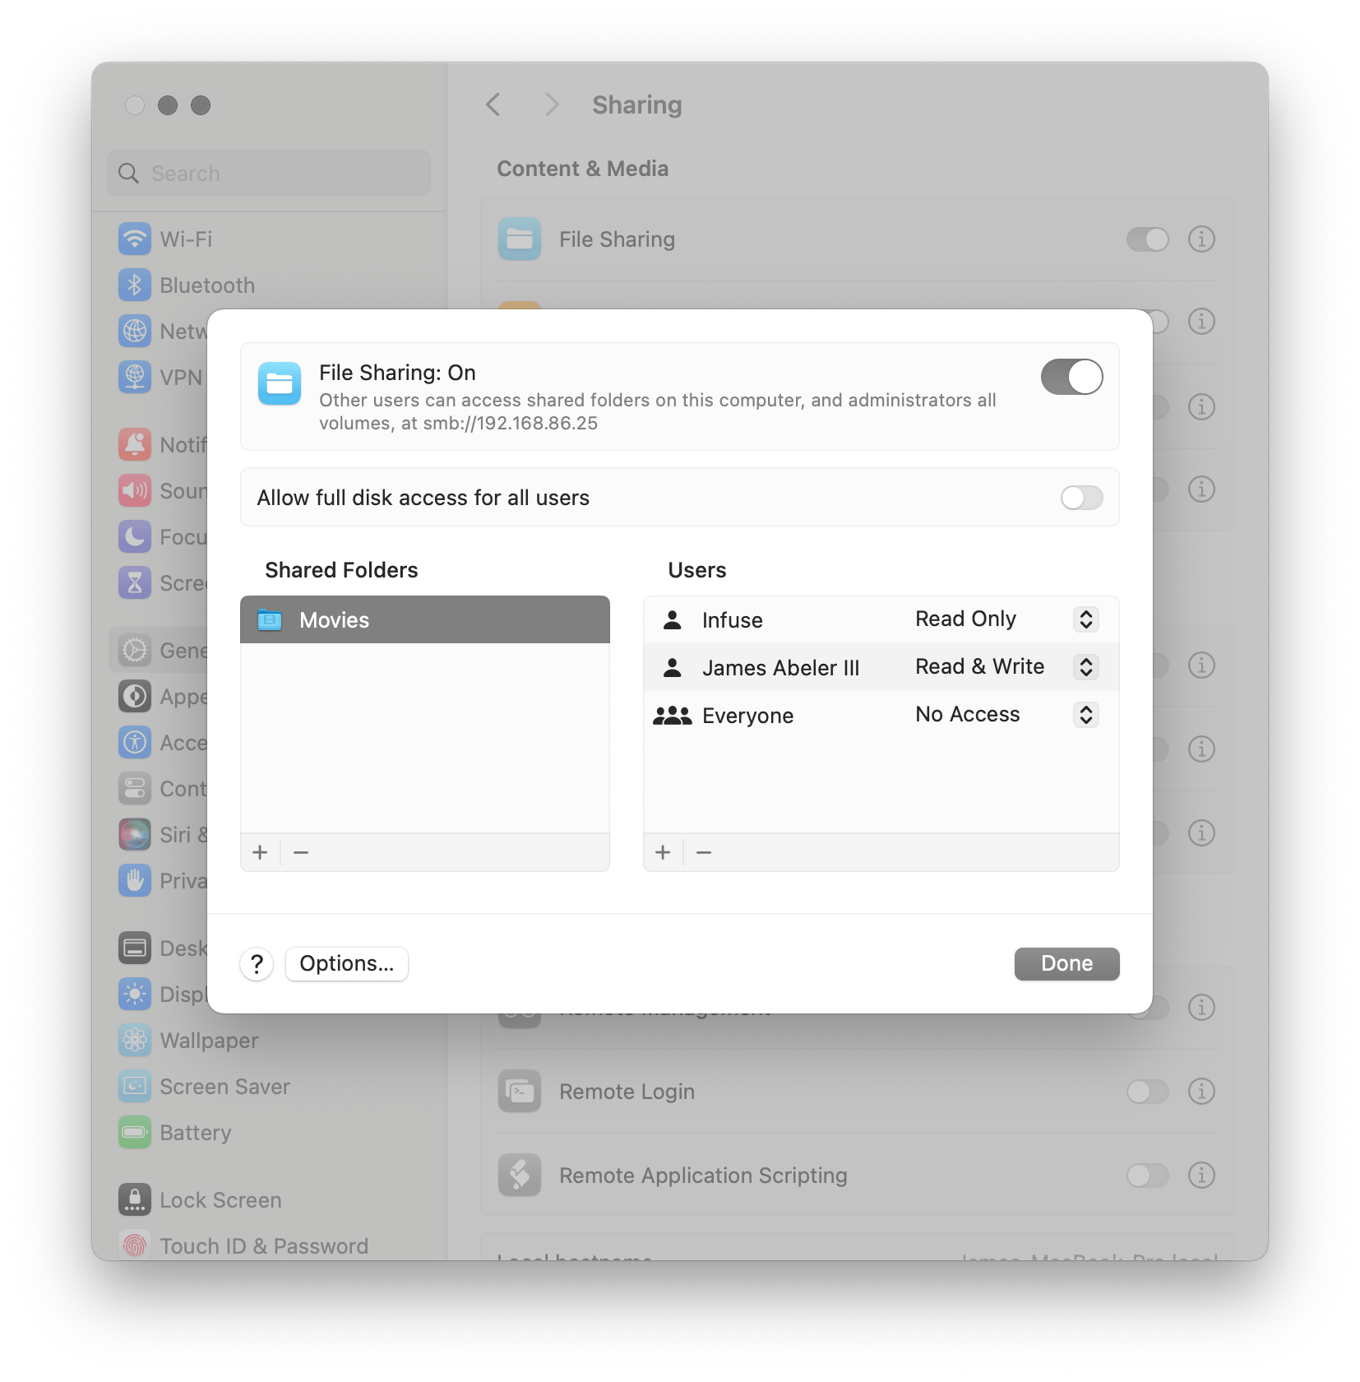Image resolution: width=1360 pixels, height=1382 pixels.
Task: Click the Touch ID & Password fingerprint icon
Action: [136, 1245]
